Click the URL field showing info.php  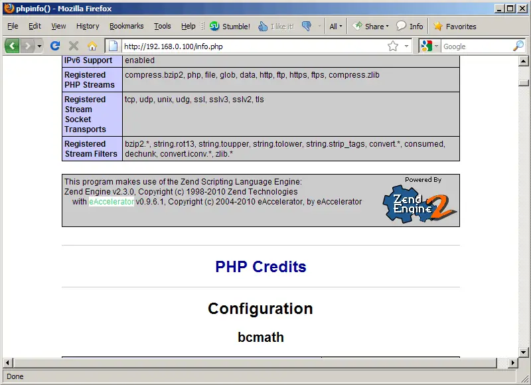click(254, 46)
